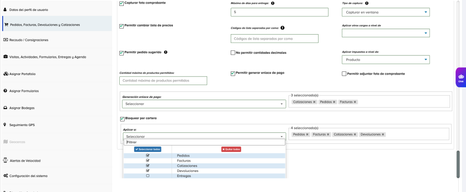Image resolution: width=466 pixels, height=192 pixels.
Task: Uncheck Cotizaciones in the dropdown list
Action: click(148, 166)
